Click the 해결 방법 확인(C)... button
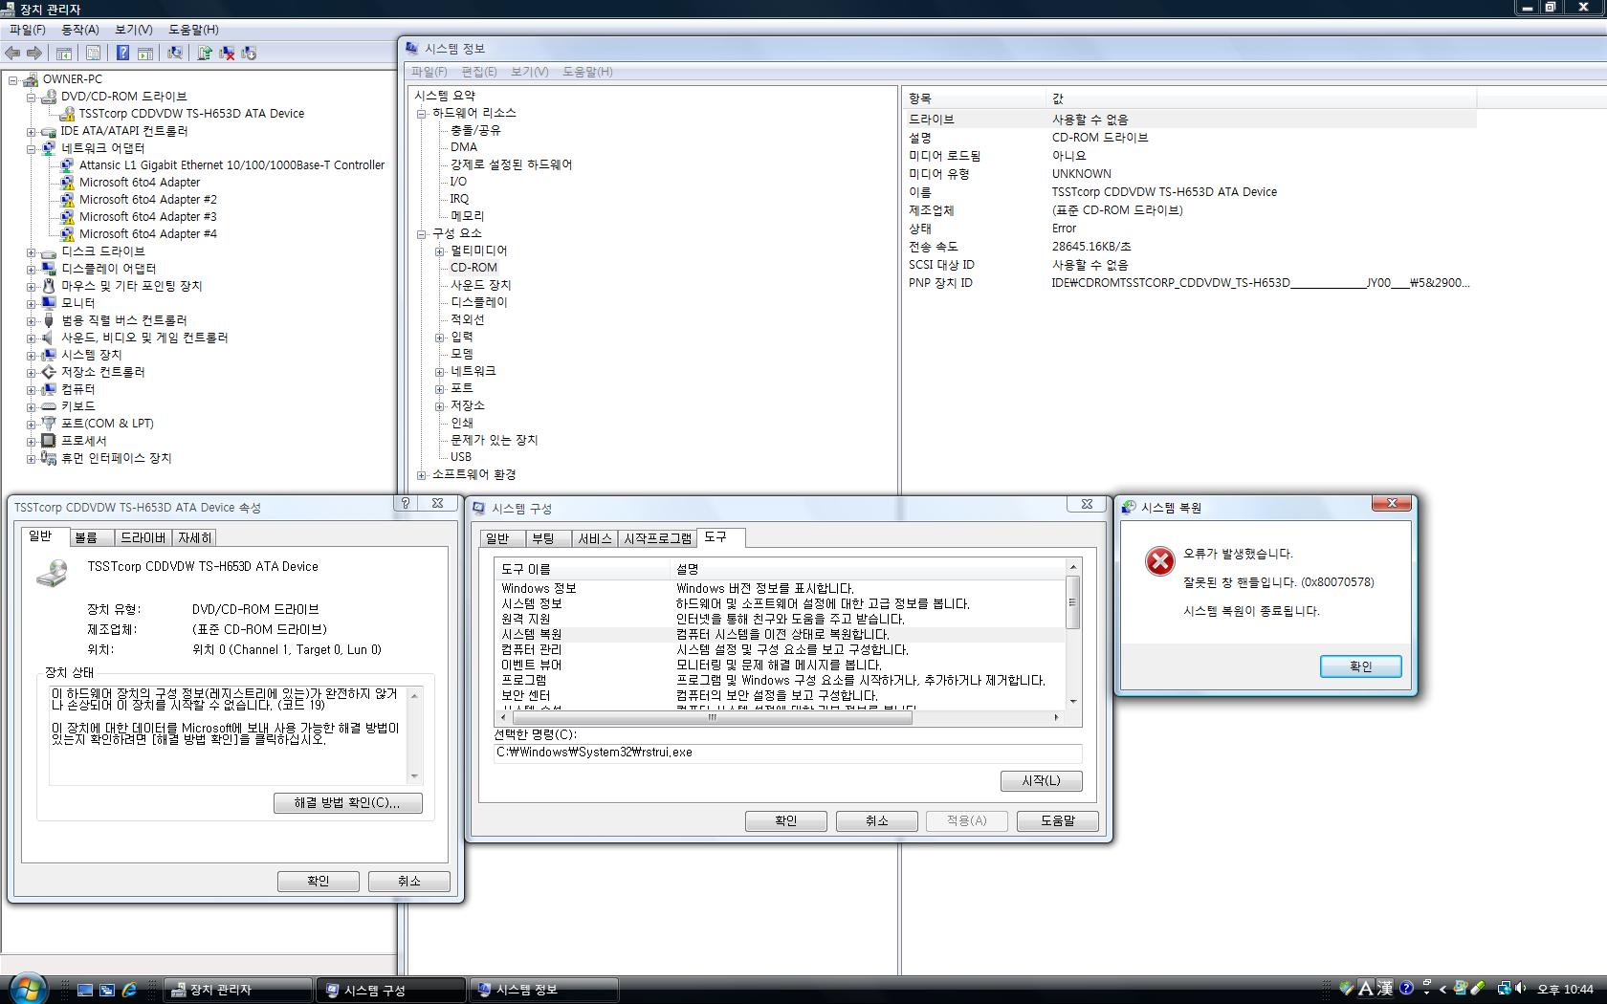The height and width of the screenshot is (1004, 1607). click(347, 803)
